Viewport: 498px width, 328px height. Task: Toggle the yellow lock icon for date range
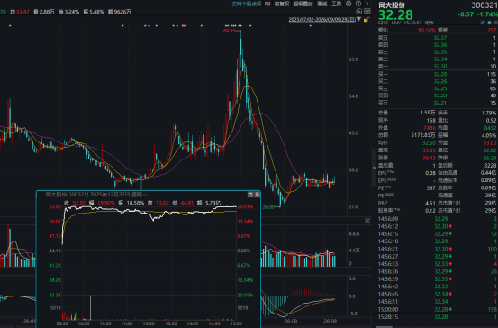coord(366,20)
